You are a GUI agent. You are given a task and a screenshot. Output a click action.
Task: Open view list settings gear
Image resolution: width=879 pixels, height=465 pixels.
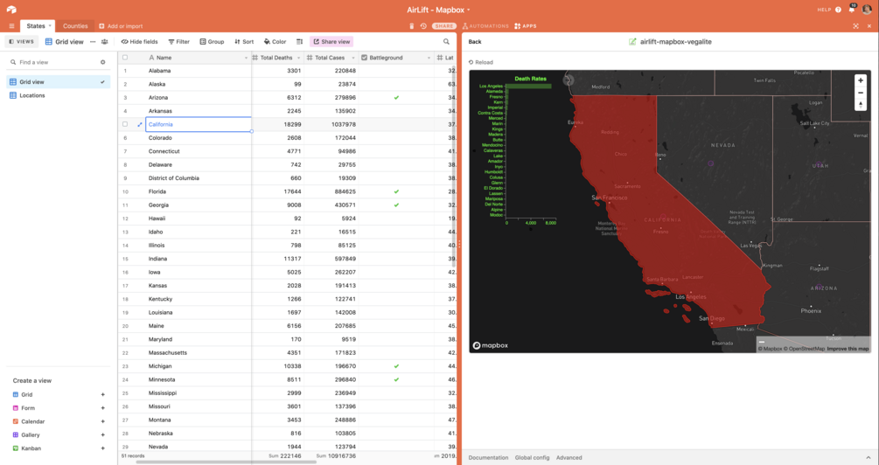[102, 62]
